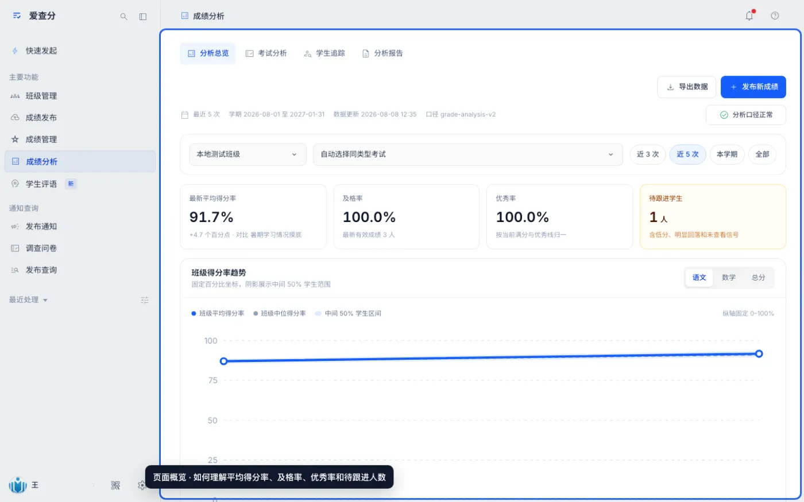
Task: Click the 成绩发布 cloud upload icon
Action: [x=15, y=118]
